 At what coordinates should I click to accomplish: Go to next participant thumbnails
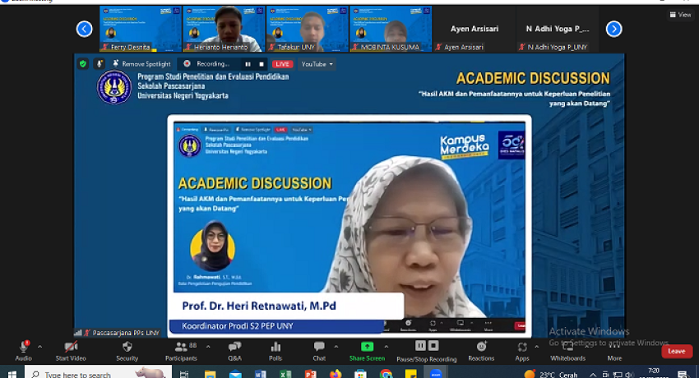click(613, 29)
